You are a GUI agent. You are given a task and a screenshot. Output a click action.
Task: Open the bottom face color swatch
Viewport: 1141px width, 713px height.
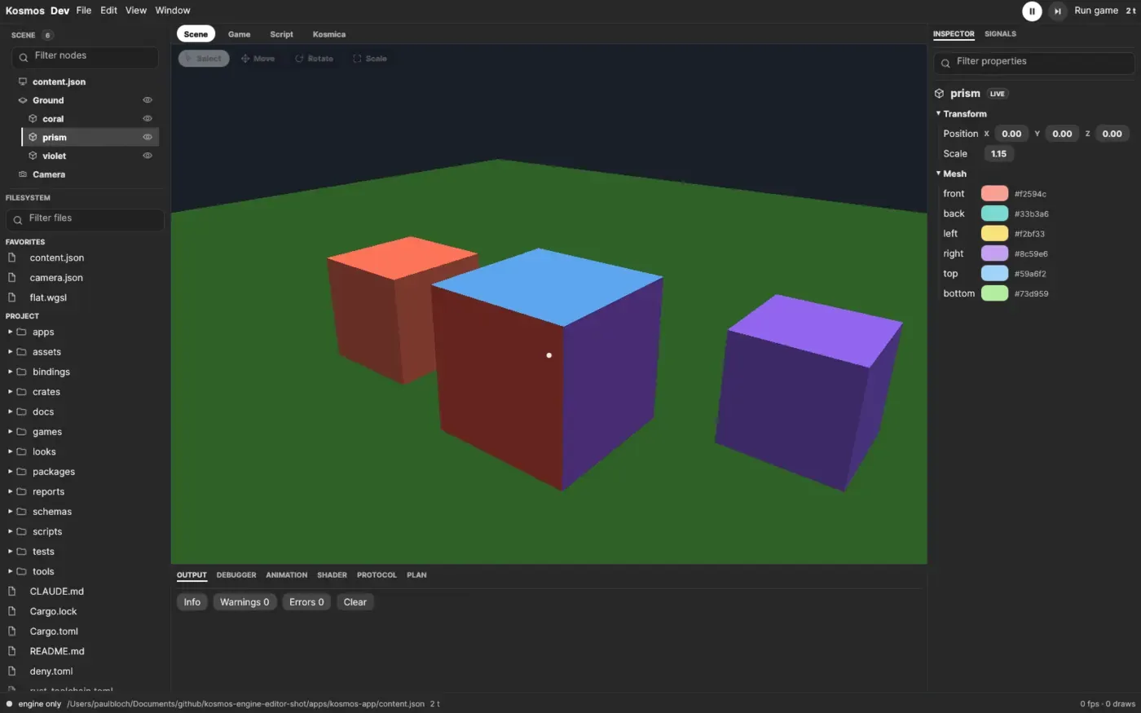[994, 293]
